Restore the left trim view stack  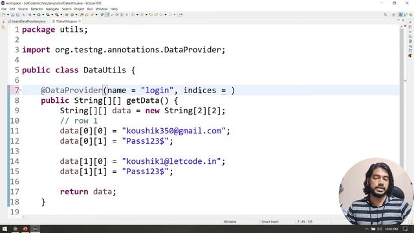[3, 22]
